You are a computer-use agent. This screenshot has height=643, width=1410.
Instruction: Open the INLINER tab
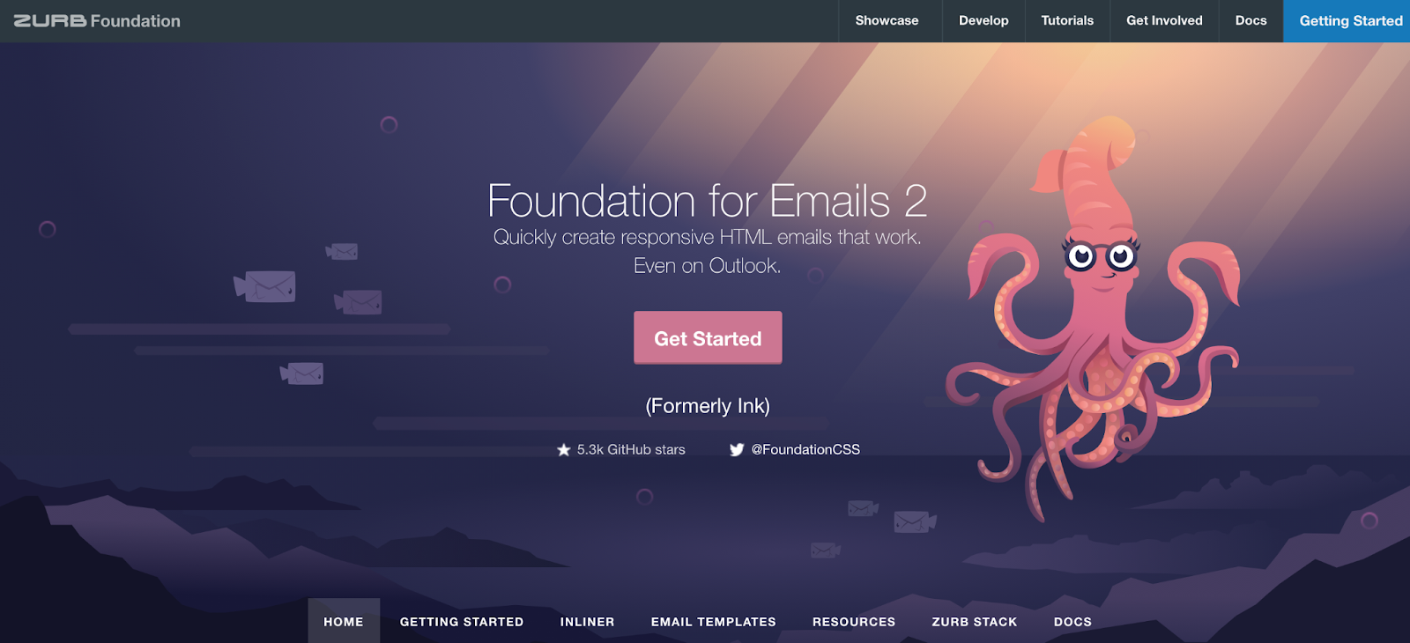(587, 621)
